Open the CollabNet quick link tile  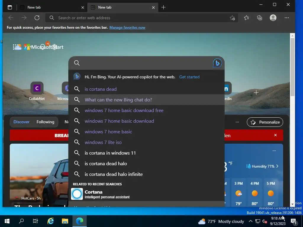(37, 91)
